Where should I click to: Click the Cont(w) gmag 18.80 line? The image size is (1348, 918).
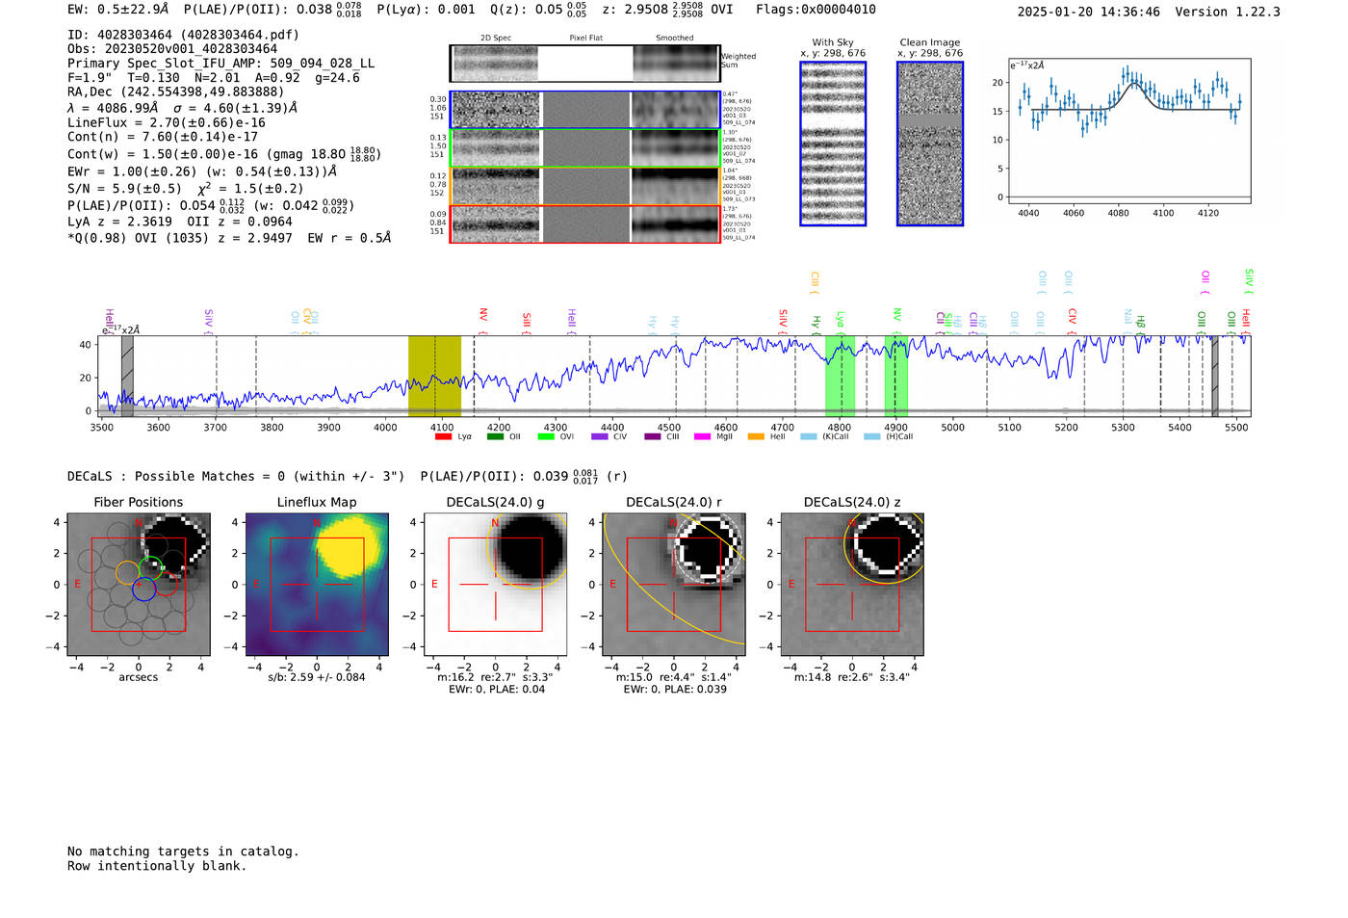pos(224,154)
